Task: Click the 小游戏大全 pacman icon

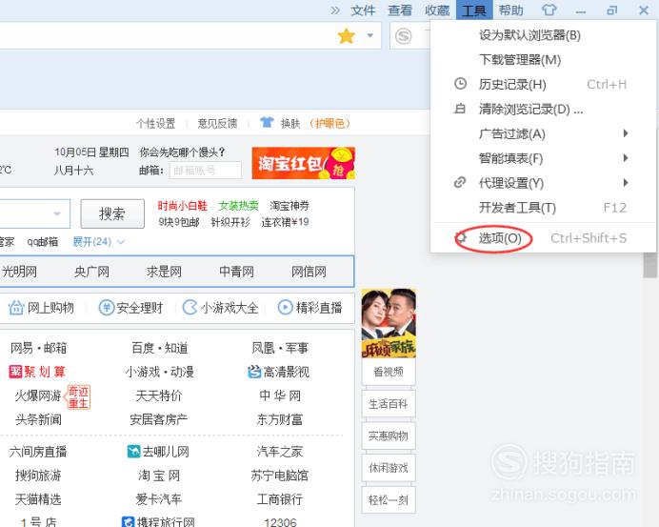Action: pyautogui.click(x=190, y=308)
